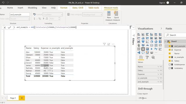This screenshot has height=104, width=186.
Task: Select the clustered column chart visual
Action: (152, 34)
